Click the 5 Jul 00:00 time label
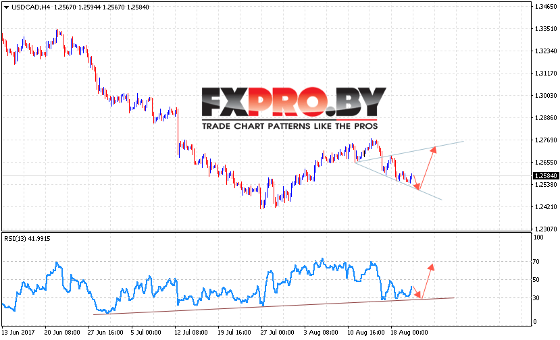560x340 pixels. [146, 333]
